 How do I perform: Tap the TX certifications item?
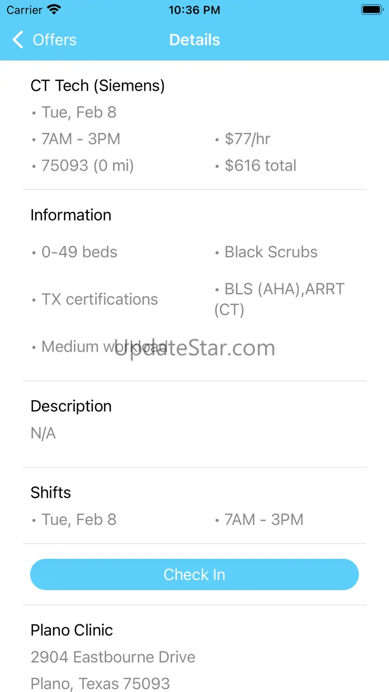[99, 299]
